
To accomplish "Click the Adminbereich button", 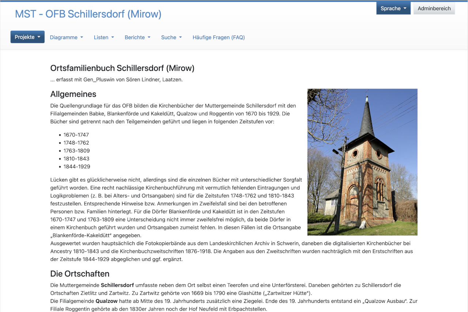I will pos(434,8).
